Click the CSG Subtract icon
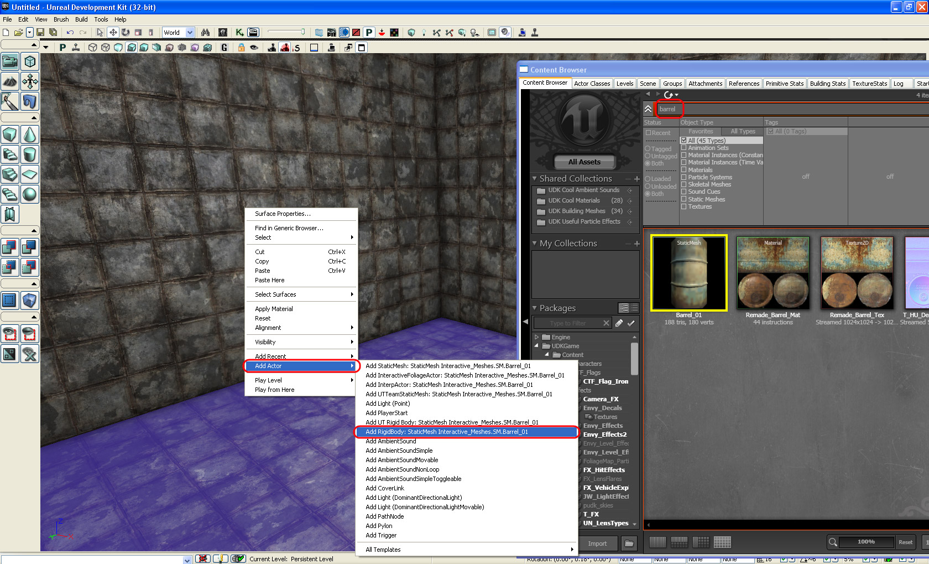The image size is (929, 564). 30,247
